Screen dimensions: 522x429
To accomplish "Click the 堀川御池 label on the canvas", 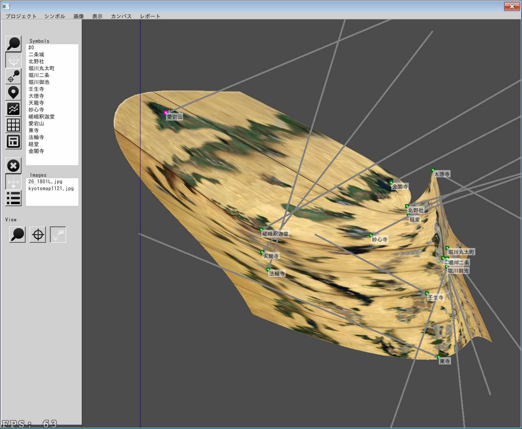I will coord(458,271).
